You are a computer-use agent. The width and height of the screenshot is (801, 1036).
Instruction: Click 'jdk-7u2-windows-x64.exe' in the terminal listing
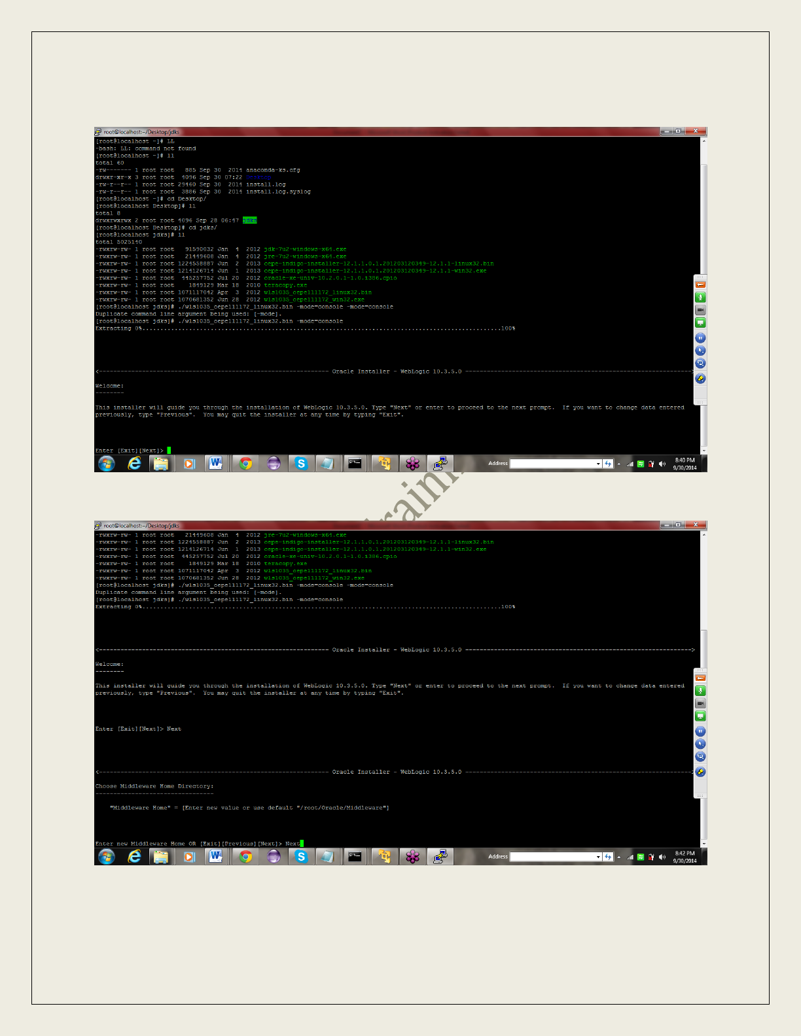tap(305, 249)
